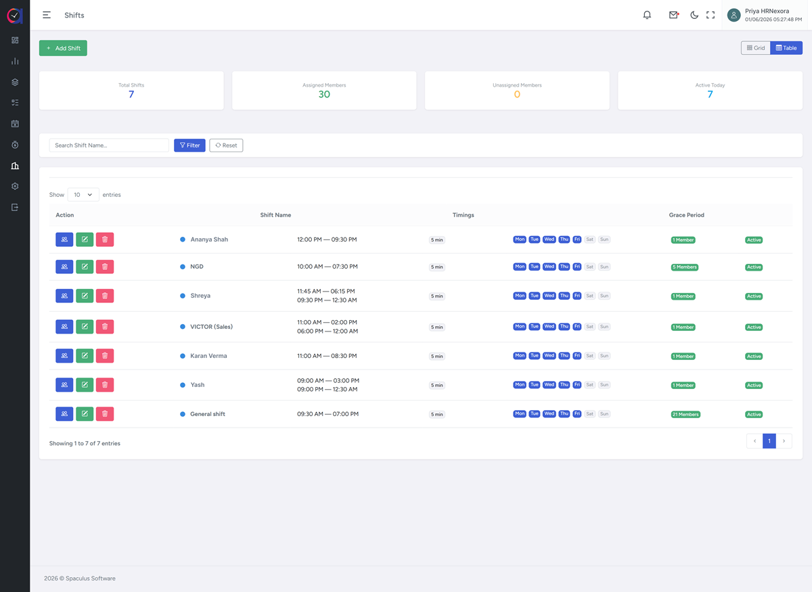
Task: Switch to Table view
Action: point(786,48)
